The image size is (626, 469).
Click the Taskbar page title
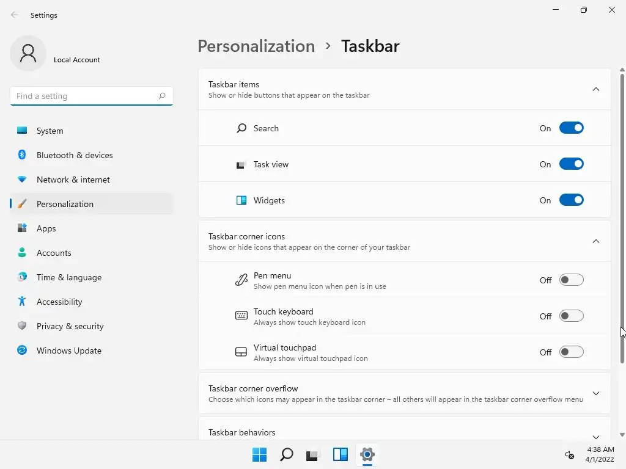point(370,46)
